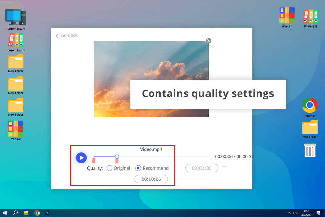Image resolution: width=325 pixels, height=217 pixels.
Task: Open the Folder (1) desktop icon
Action: coord(310,19)
